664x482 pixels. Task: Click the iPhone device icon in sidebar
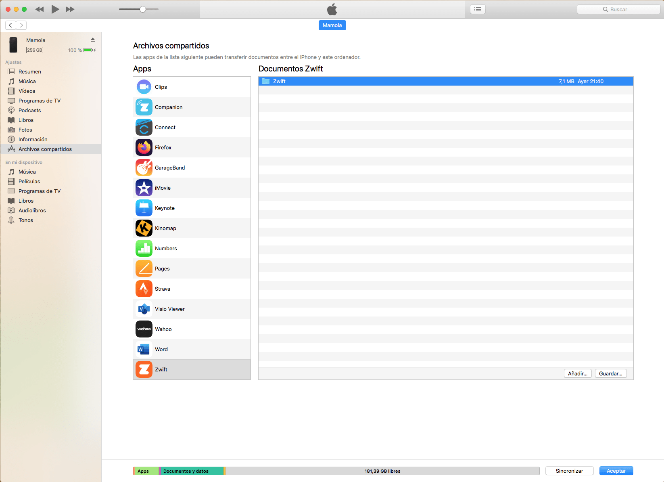(13, 45)
